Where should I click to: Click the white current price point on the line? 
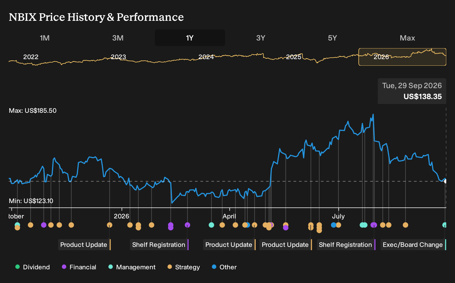[x=445, y=181]
